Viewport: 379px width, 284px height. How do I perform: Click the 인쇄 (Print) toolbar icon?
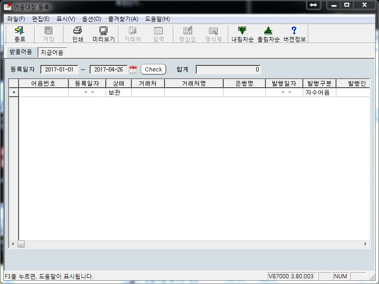78,34
